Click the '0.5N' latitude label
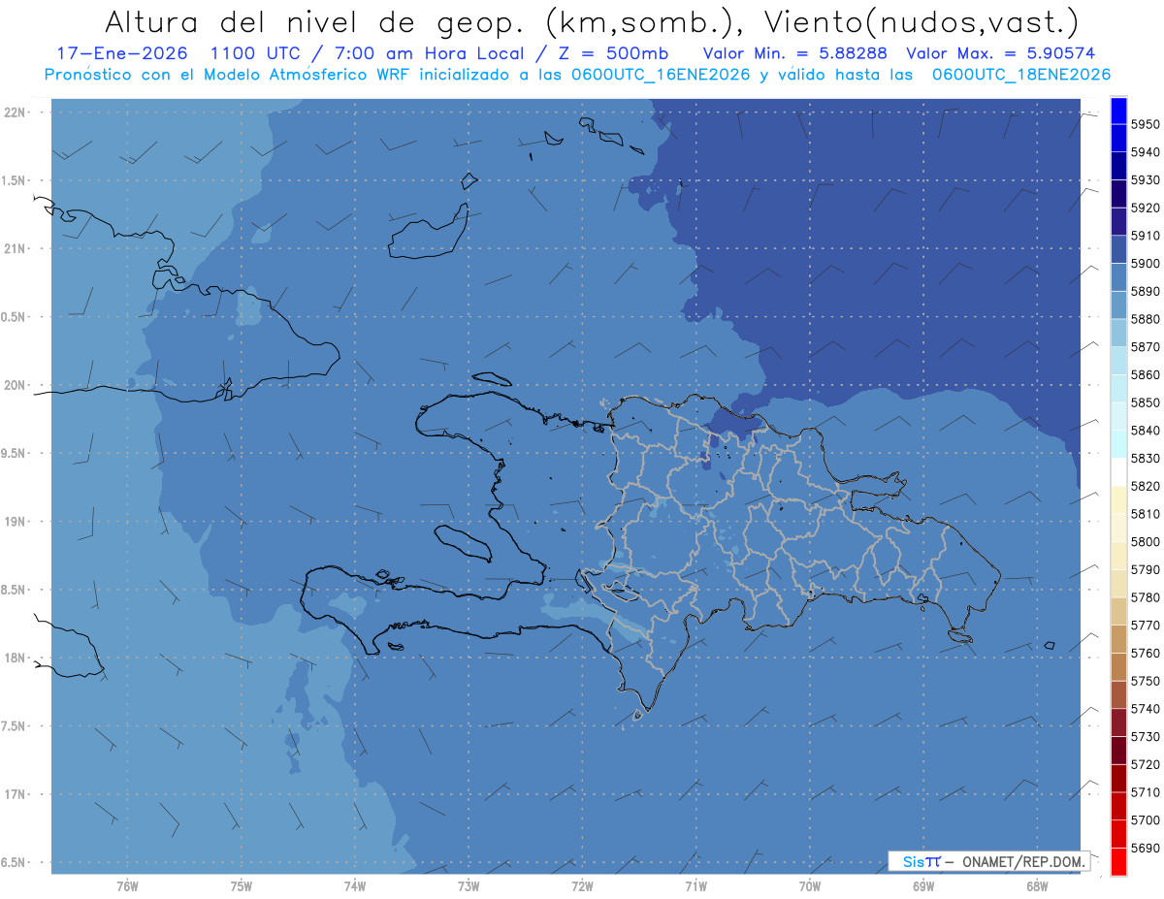 13,317
